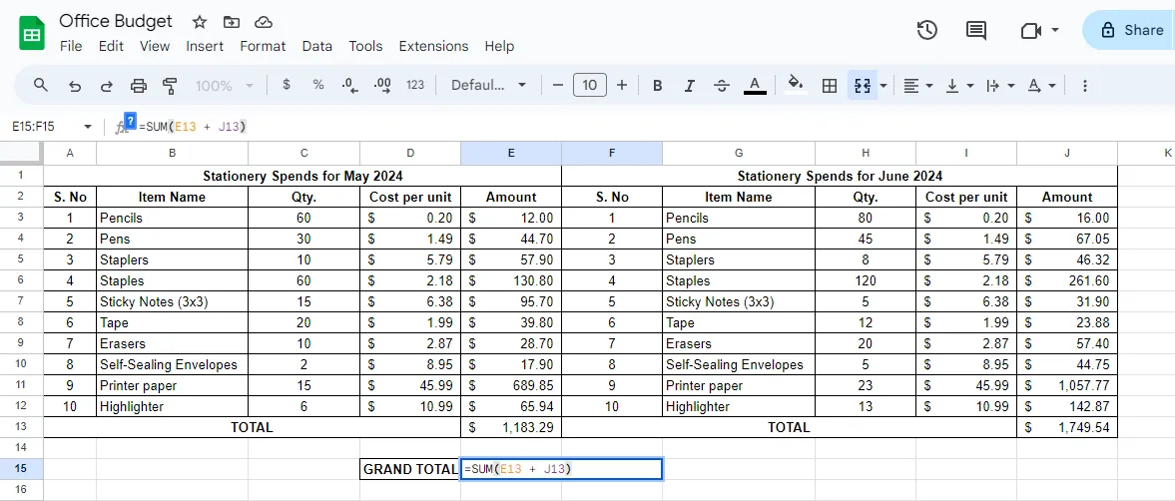Open more number formats 123

click(415, 86)
